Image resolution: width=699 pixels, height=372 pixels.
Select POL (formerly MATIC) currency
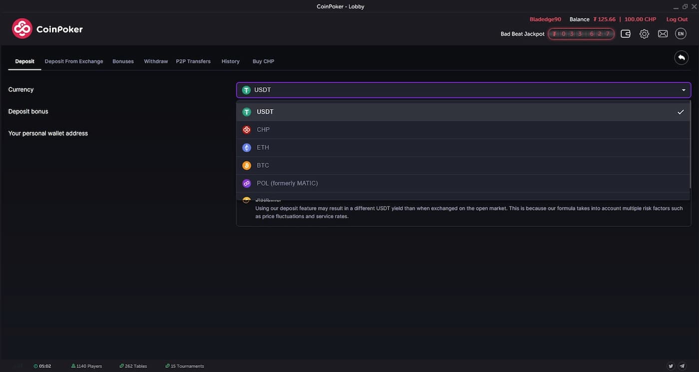(463, 183)
